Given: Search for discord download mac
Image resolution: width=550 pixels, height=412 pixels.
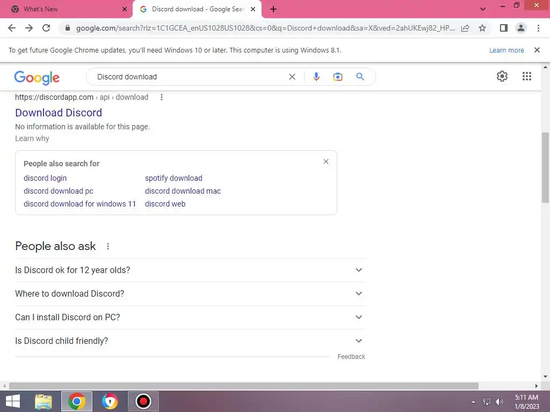Looking at the screenshot, I should [x=183, y=191].
